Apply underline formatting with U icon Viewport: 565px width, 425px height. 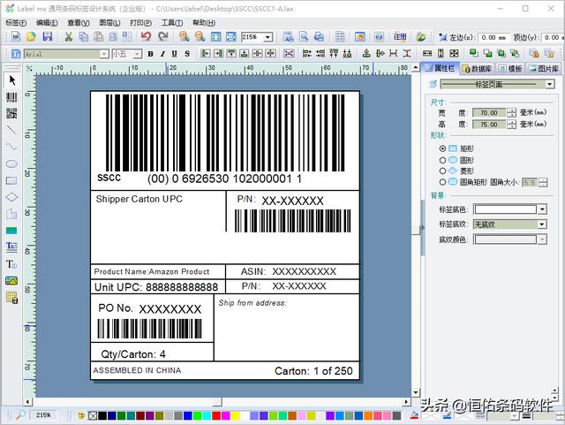point(175,54)
